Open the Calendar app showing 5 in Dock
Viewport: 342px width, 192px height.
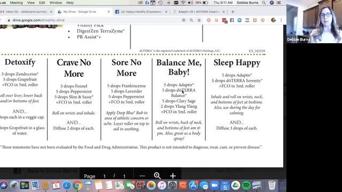[56, 186]
